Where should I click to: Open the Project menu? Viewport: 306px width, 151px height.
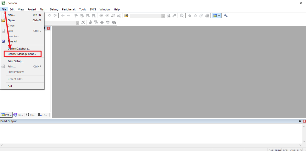tap(32, 9)
